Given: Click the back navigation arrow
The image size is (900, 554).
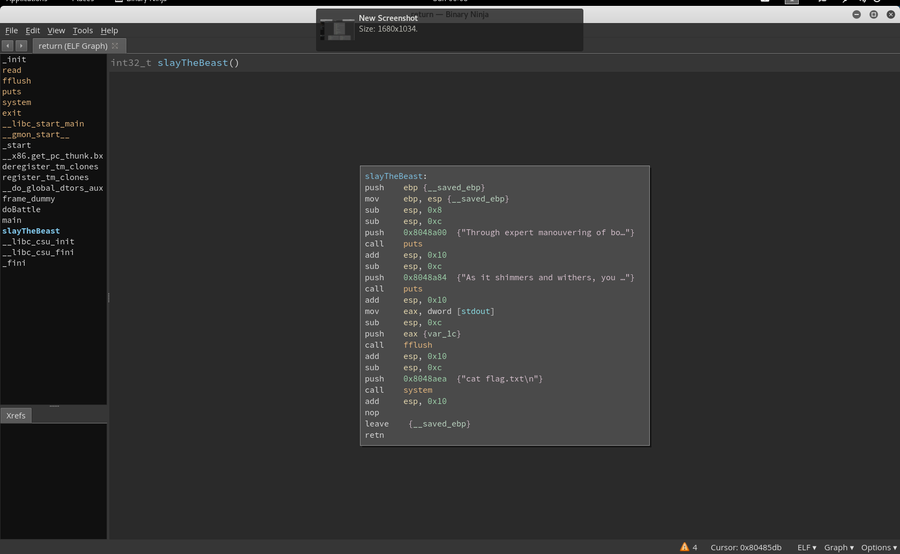Looking at the screenshot, I should pos(7,46).
